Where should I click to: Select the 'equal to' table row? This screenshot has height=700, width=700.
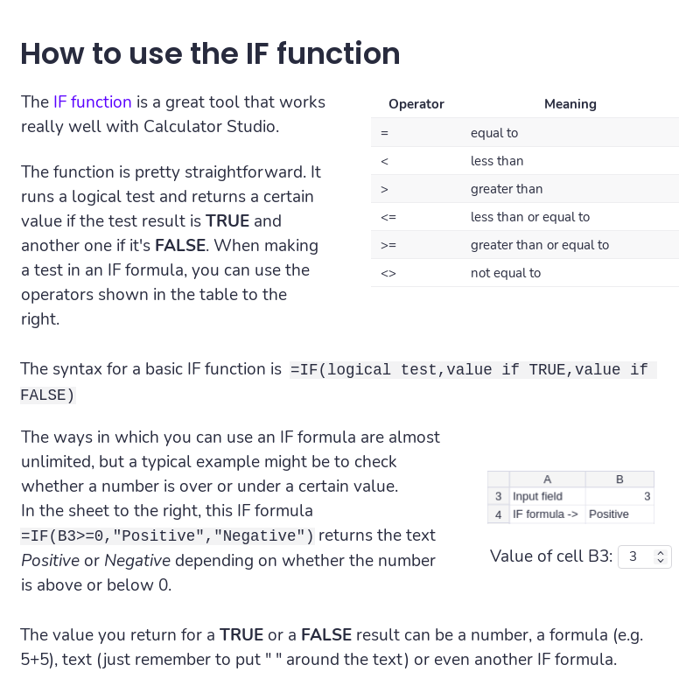(524, 133)
